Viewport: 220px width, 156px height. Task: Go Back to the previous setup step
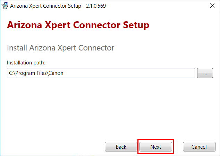(121, 147)
